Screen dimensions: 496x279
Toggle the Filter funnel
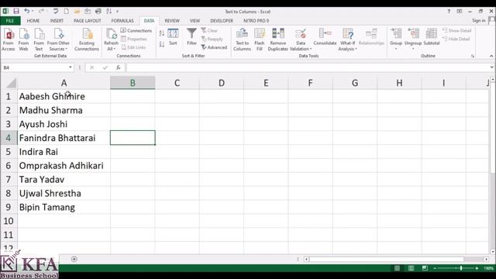191,37
